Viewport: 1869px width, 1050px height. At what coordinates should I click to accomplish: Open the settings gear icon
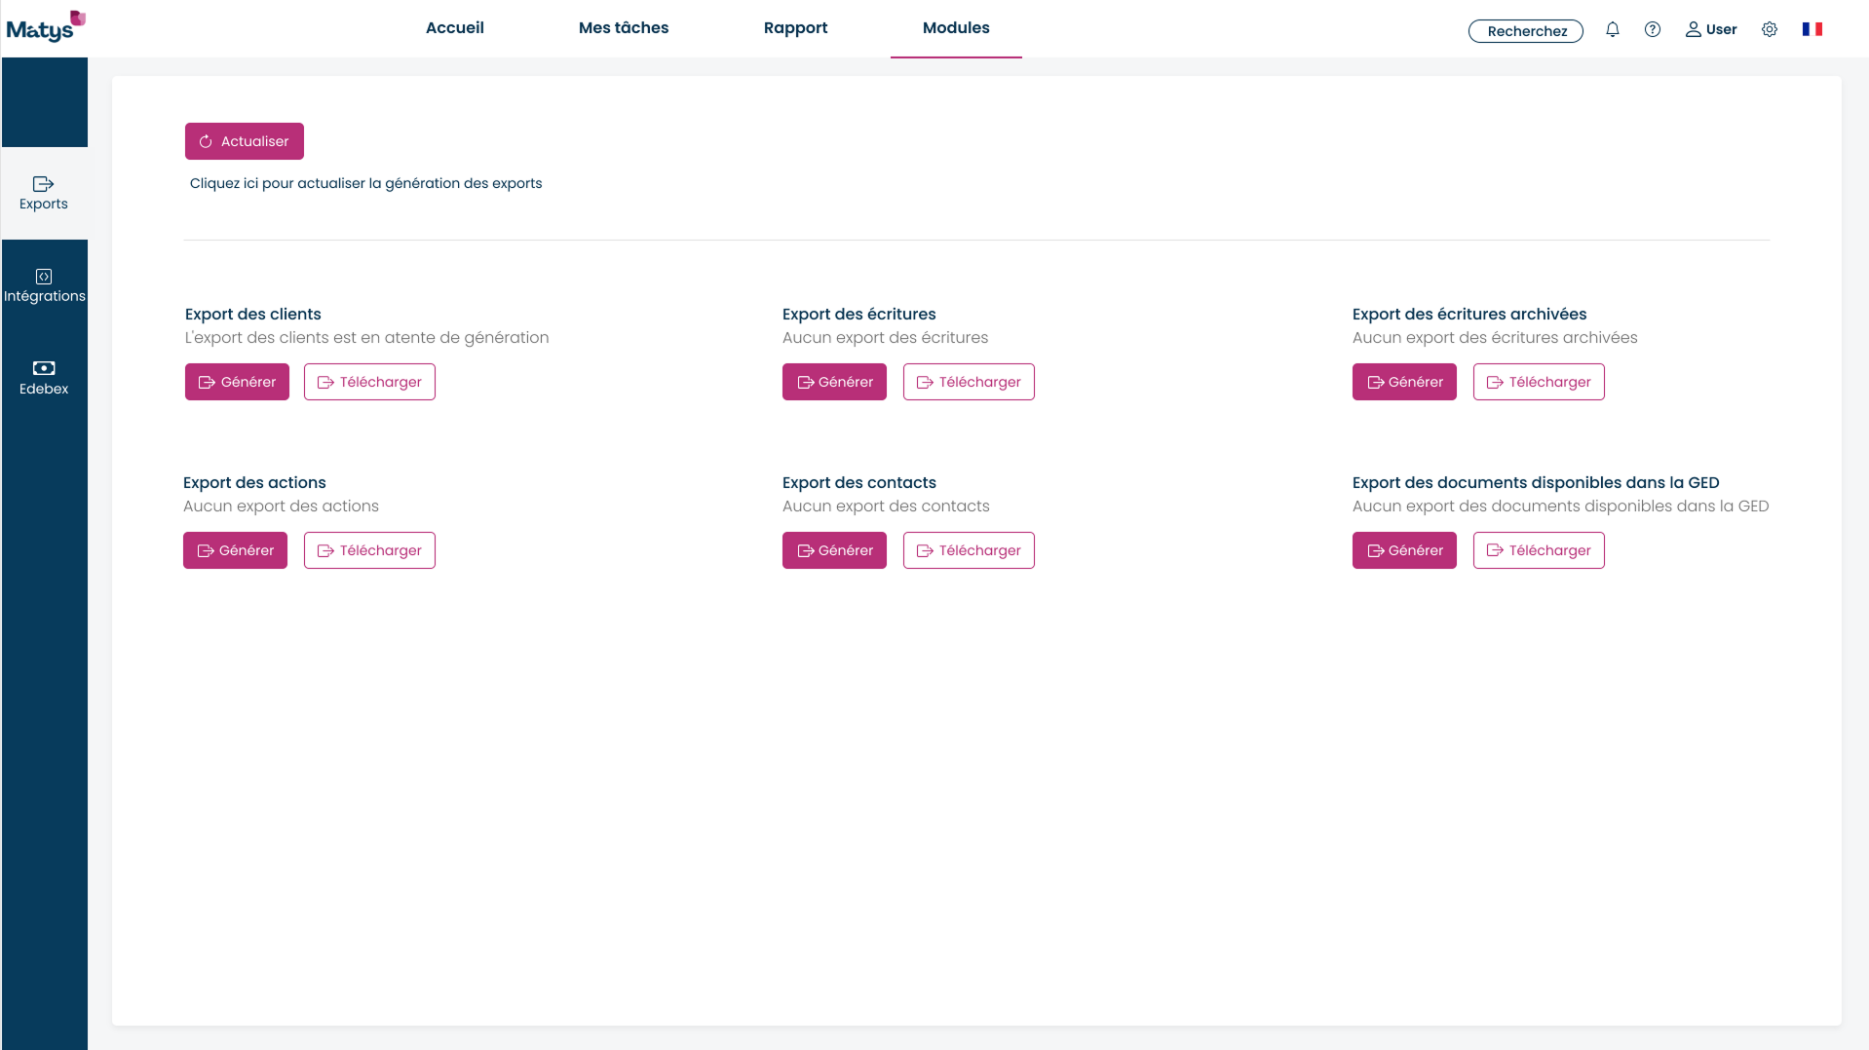(x=1769, y=29)
